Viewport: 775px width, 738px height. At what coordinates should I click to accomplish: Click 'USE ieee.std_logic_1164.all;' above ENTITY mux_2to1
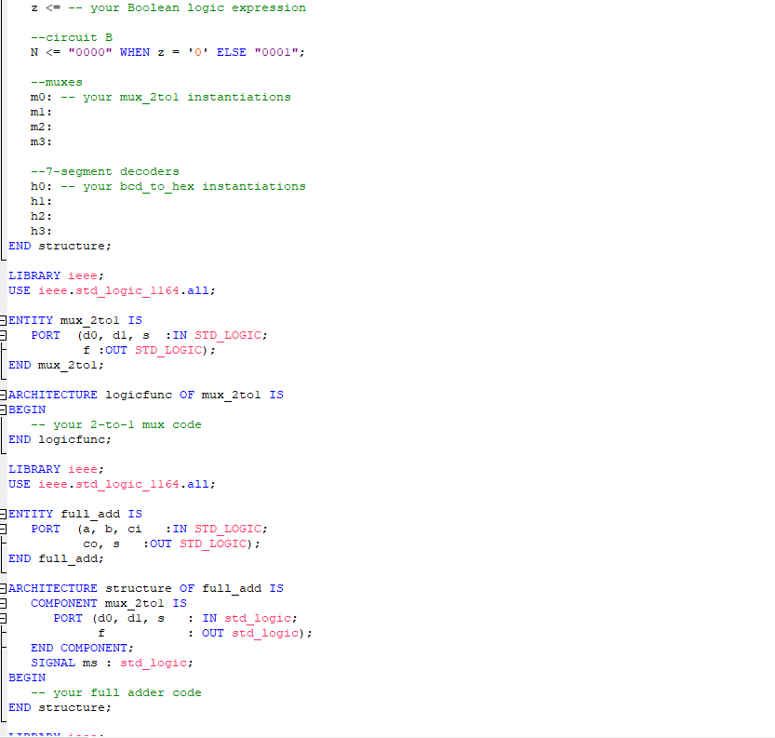(112, 290)
